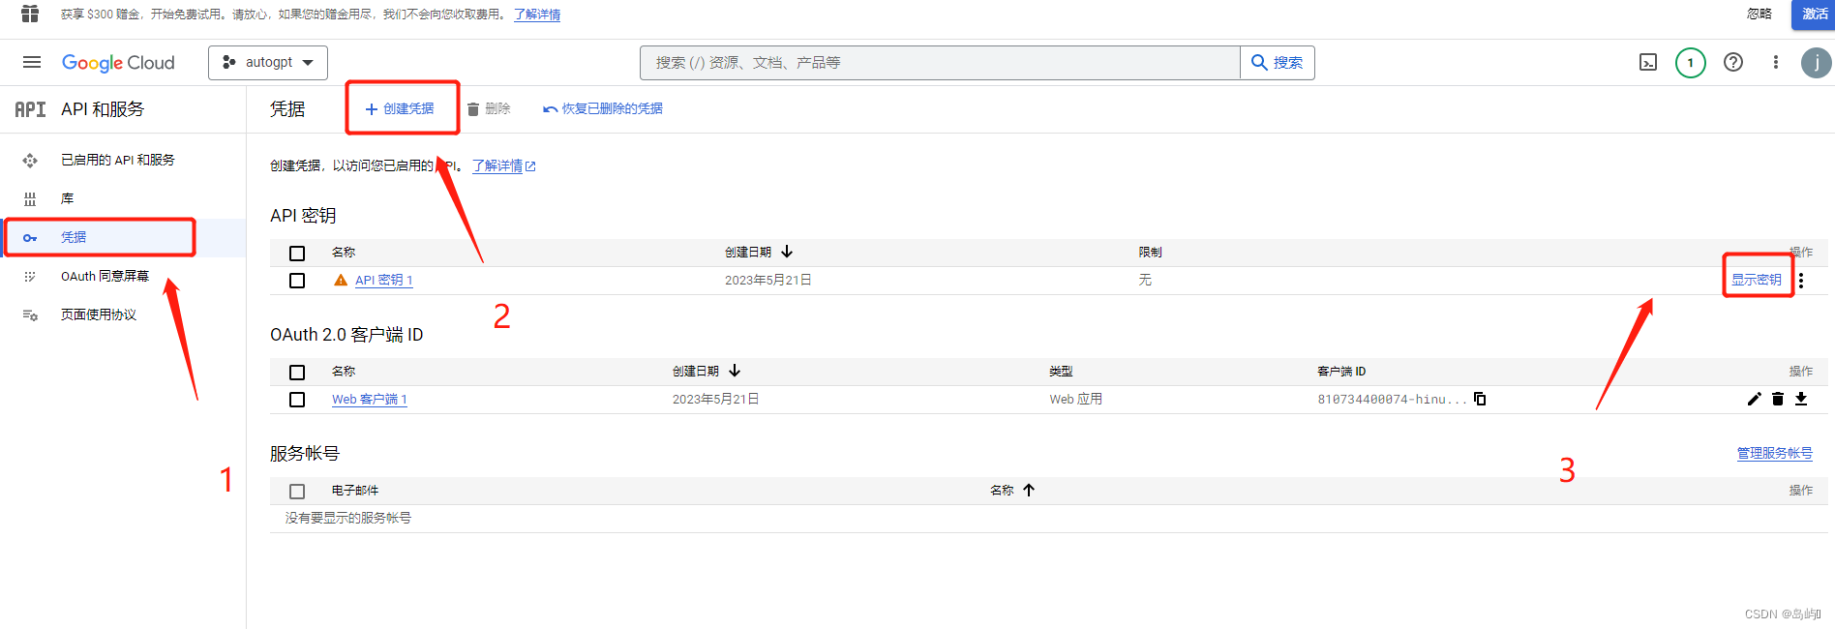Click the blue 搜索 search button

pyautogui.click(x=1278, y=62)
